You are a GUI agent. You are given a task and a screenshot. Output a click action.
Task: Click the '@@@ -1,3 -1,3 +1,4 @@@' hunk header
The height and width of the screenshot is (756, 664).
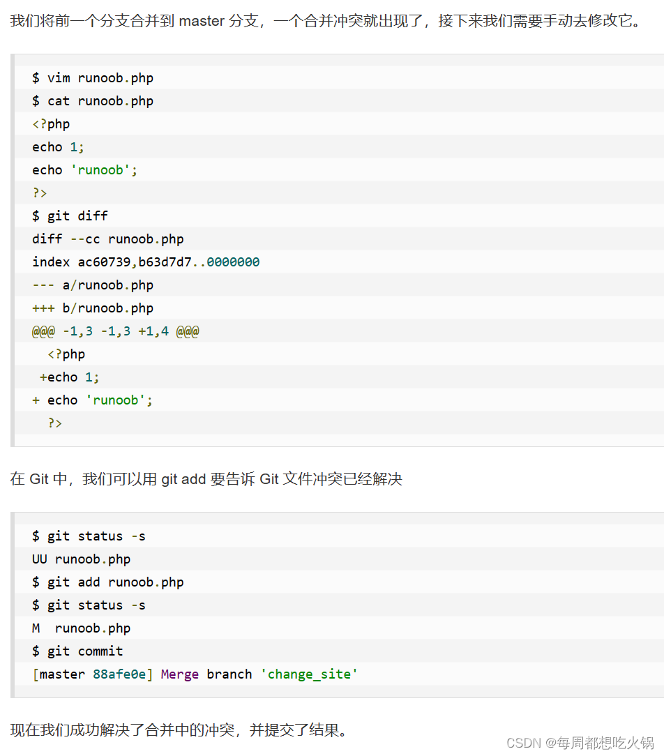[115, 331]
